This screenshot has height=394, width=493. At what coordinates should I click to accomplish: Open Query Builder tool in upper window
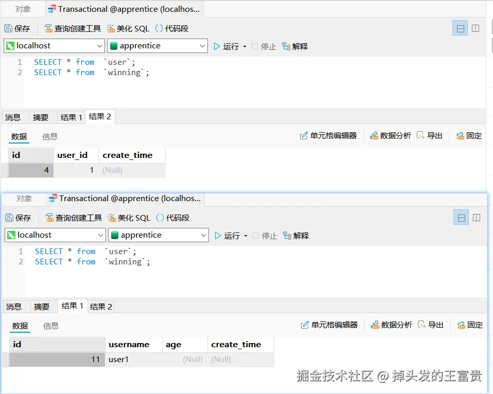coord(73,29)
